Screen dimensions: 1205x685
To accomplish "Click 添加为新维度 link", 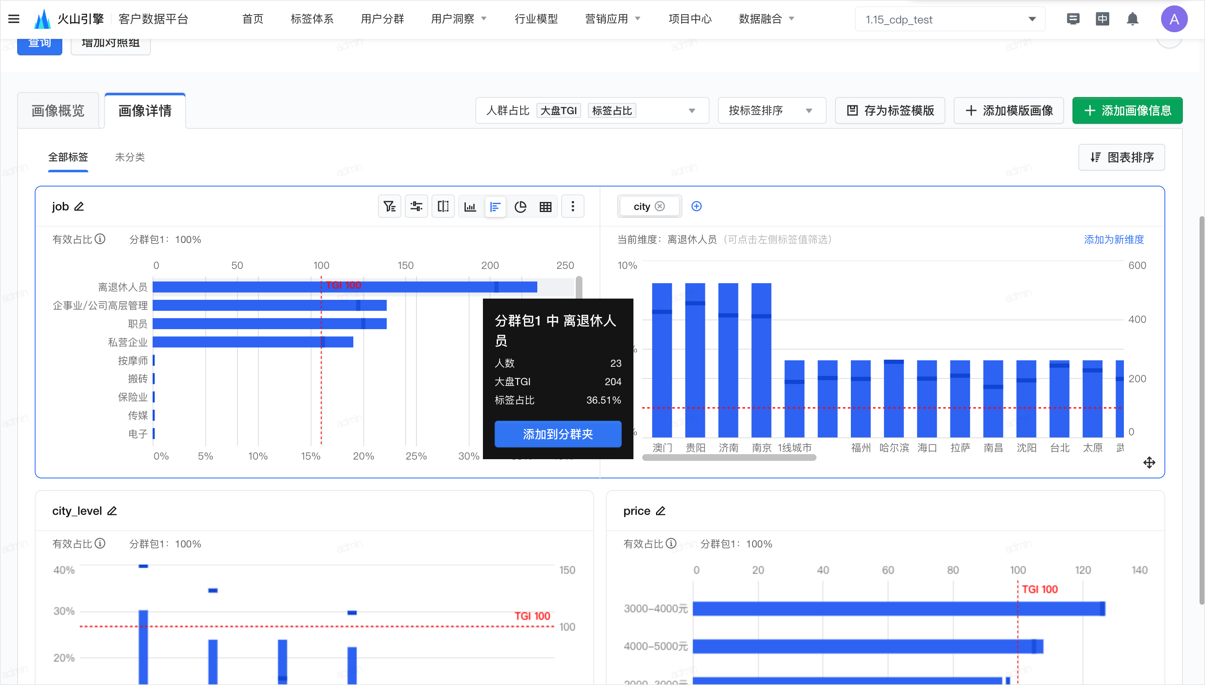I will pos(1114,239).
